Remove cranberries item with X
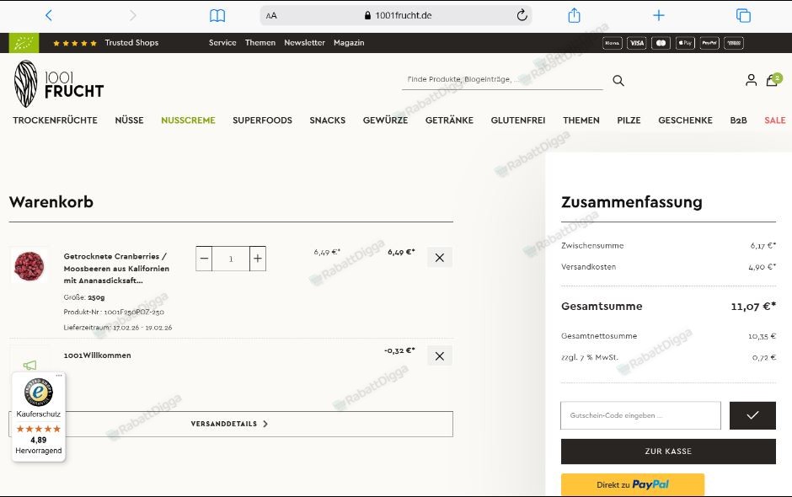Image resolution: width=792 pixels, height=497 pixels. [x=440, y=258]
